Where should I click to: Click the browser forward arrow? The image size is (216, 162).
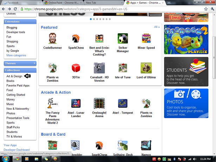(9, 9)
